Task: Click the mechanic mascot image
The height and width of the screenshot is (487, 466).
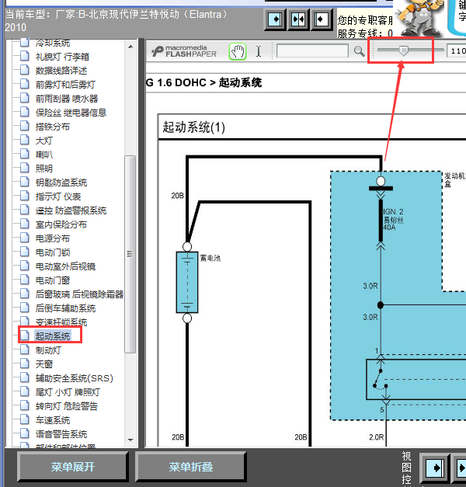Action: click(x=419, y=18)
